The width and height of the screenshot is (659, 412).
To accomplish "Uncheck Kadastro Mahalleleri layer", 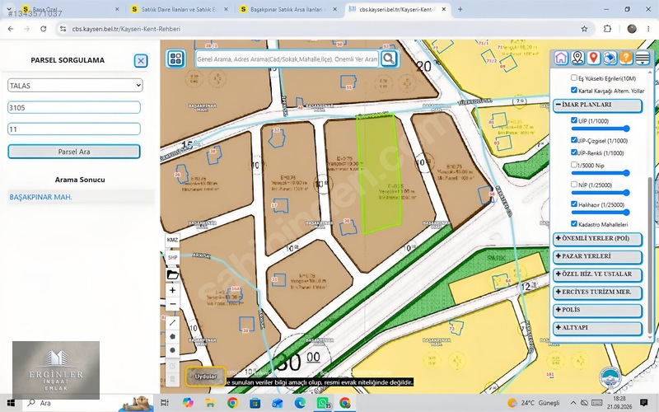I will [573, 223].
